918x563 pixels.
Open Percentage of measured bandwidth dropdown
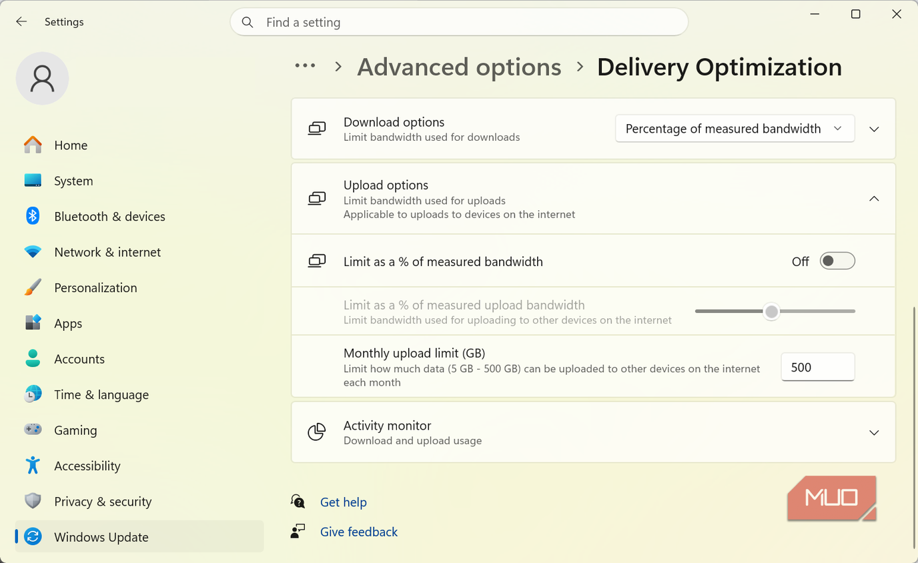[x=735, y=129]
